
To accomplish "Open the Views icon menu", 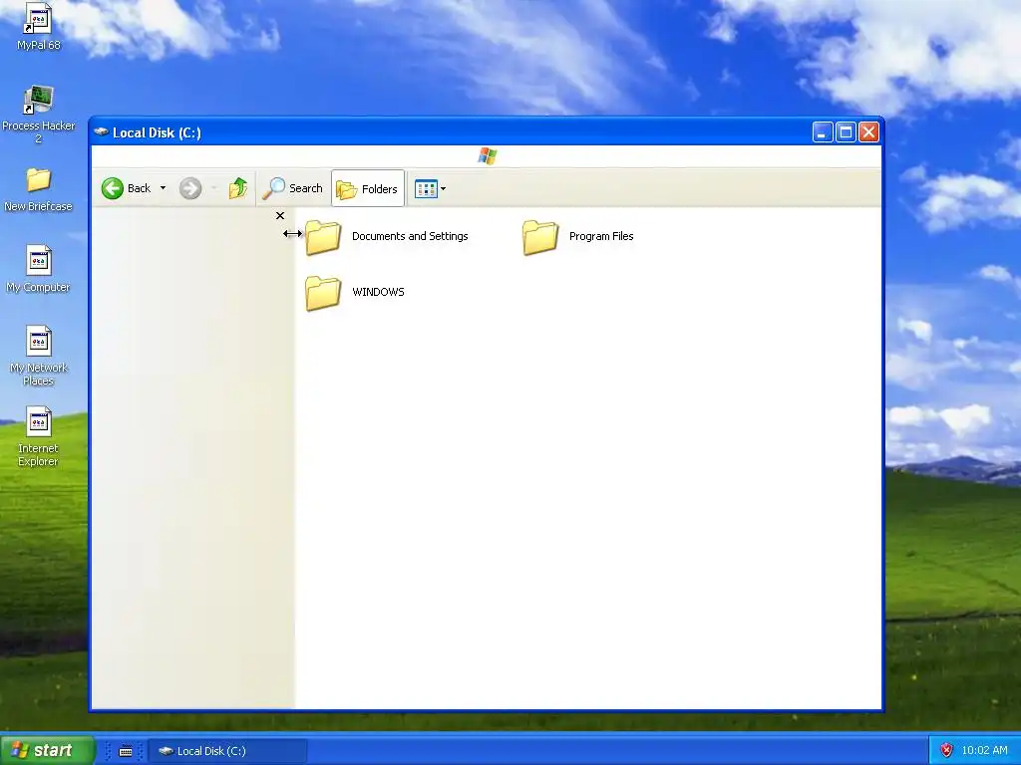I will [x=431, y=188].
